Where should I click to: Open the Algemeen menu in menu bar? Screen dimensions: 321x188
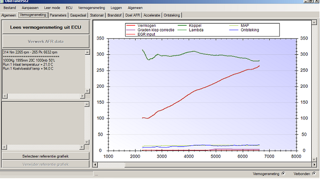135,8
